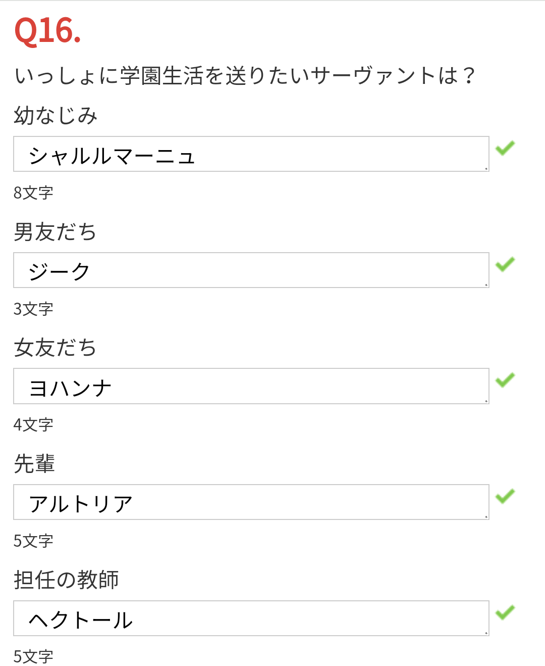The height and width of the screenshot is (666, 545).
Task: Click the 4文字 character count
Action: 33,425
